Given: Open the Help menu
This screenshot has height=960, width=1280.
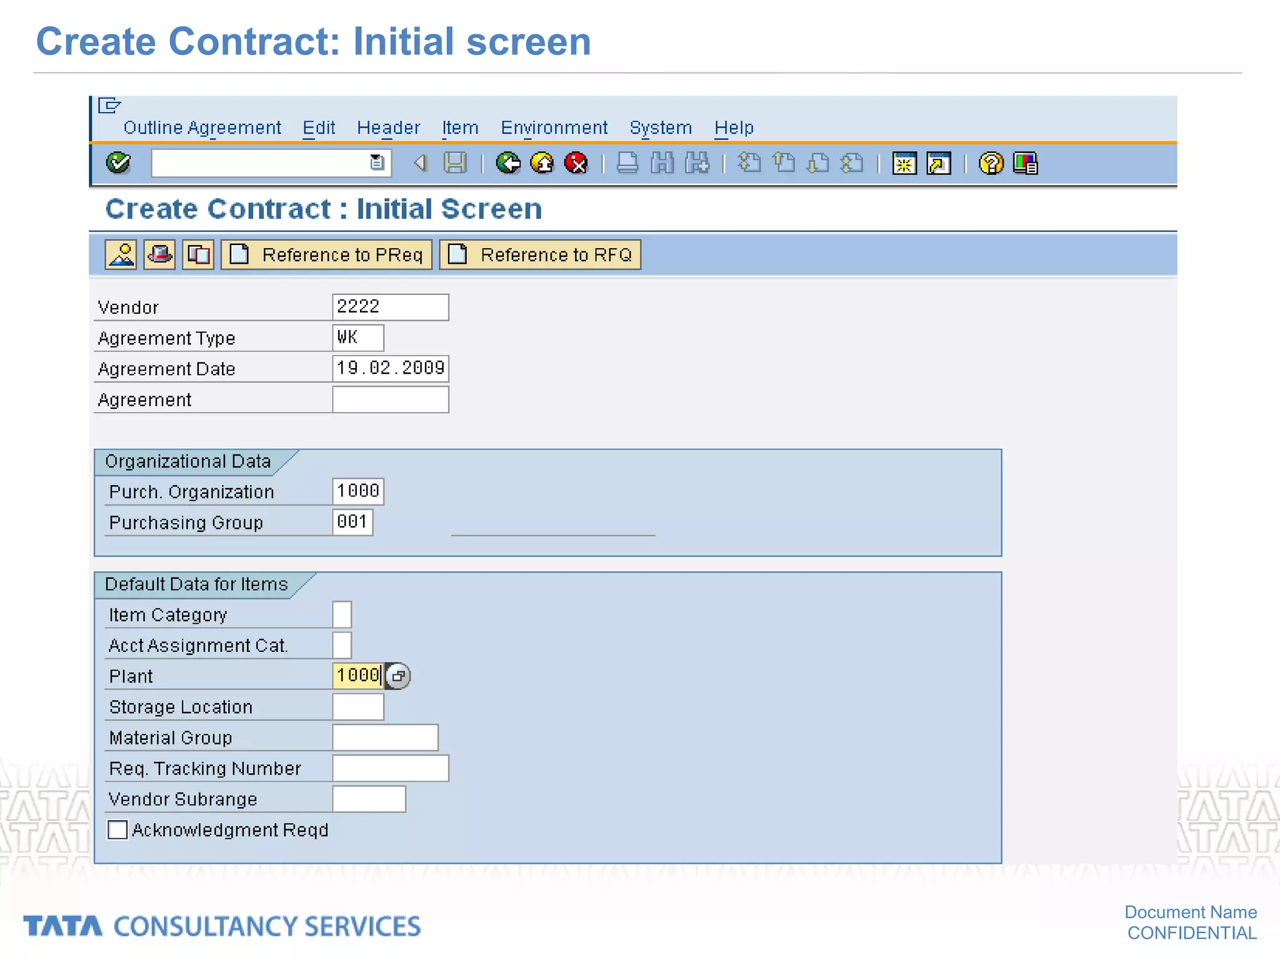Looking at the screenshot, I should click(x=734, y=127).
